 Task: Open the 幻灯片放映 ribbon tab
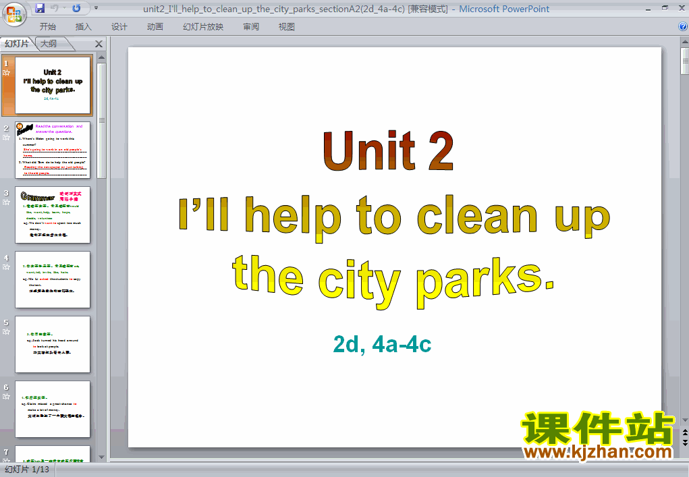pyautogui.click(x=203, y=27)
